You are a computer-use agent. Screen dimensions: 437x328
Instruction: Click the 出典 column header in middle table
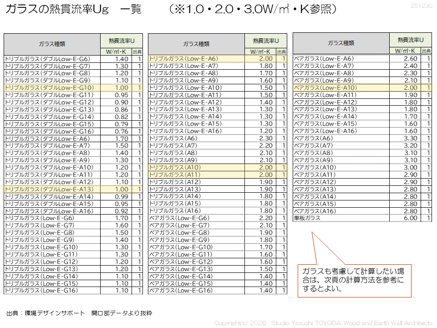(x=282, y=52)
